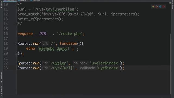Open file in Opera browser icon
174x98 pixels.
[x=164, y=7]
